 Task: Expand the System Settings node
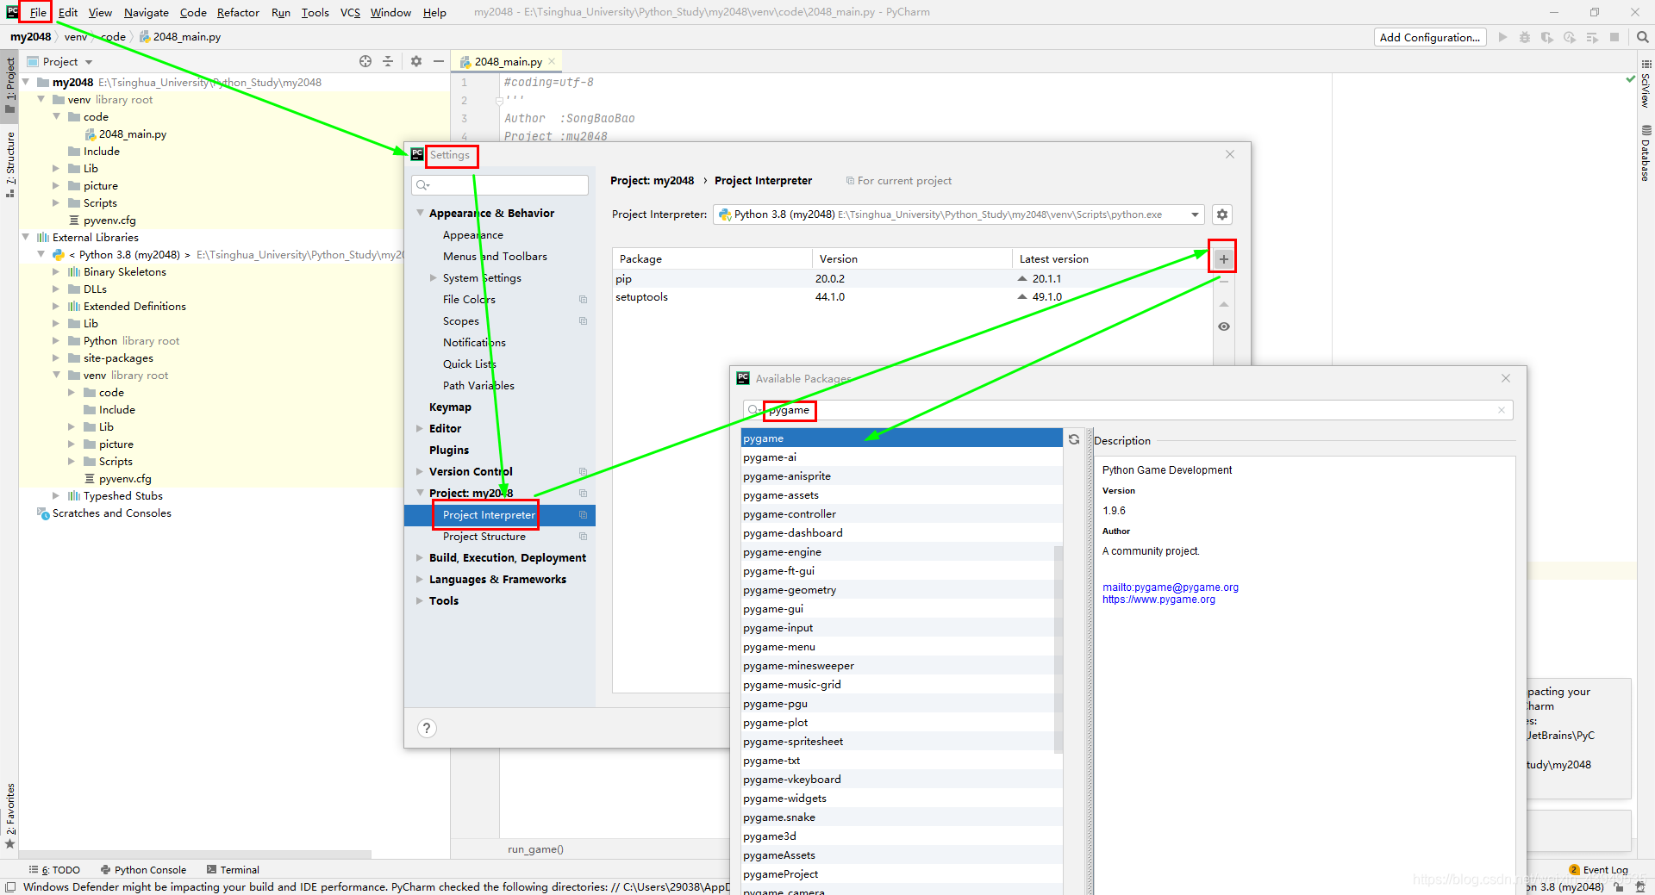pos(434,278)
